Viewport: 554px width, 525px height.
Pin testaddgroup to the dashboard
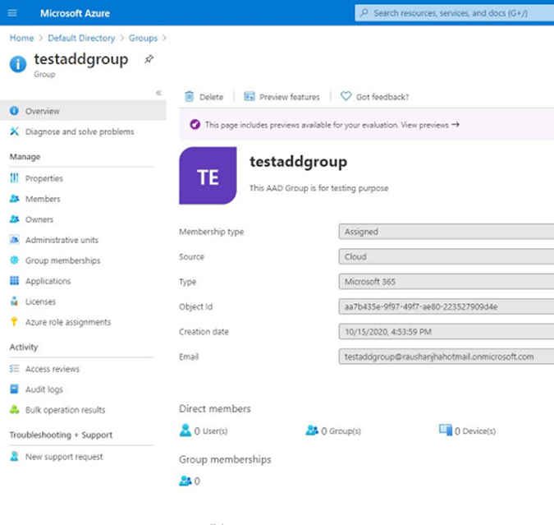click(x=149, y=59)
